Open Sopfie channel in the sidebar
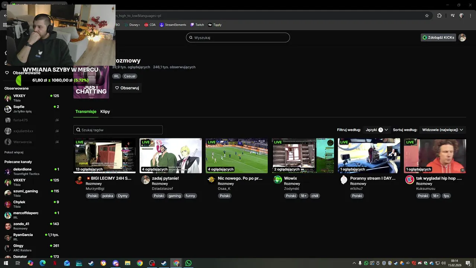Image resolution: width=476 pixels, height=268 pixels. point(32,109)
